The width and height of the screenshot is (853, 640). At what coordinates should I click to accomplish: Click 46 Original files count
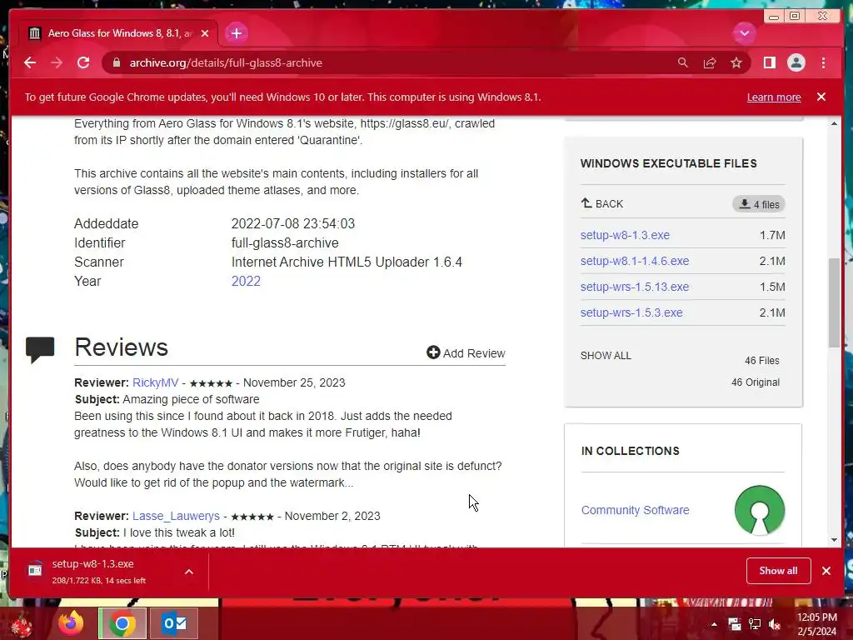pyautogui.click(x=755, y=382)
